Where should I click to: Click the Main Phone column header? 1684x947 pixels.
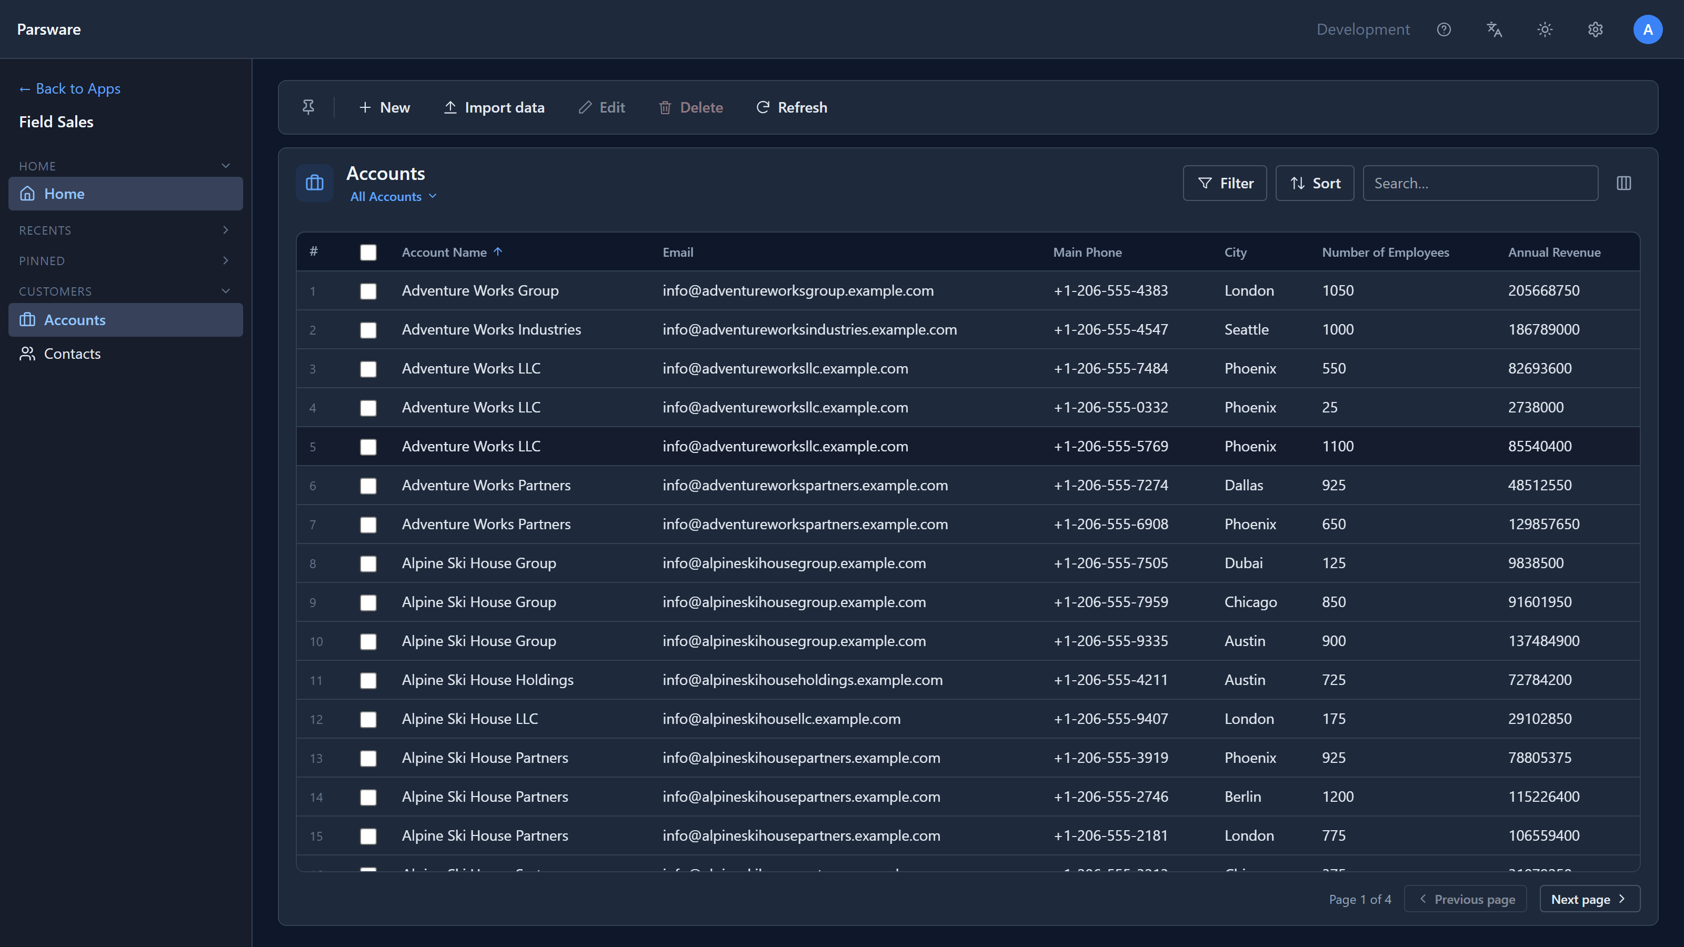[x=1087, y=251]
